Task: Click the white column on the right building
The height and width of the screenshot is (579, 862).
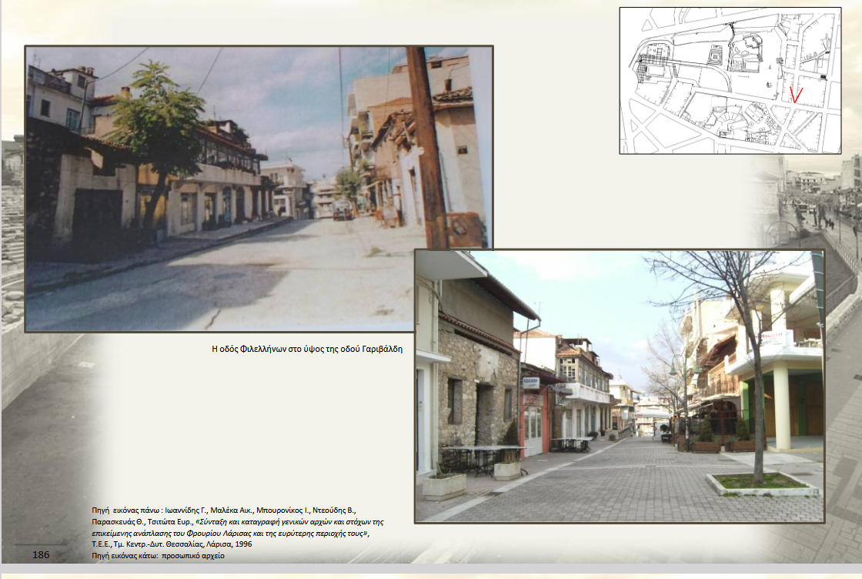Action: 781,408
